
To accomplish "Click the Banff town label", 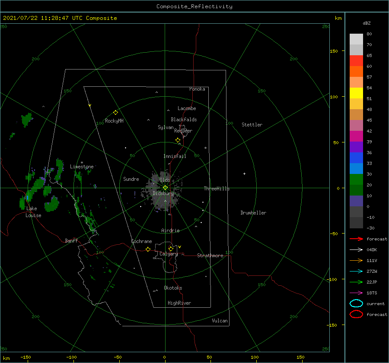I will coord(71,240).
